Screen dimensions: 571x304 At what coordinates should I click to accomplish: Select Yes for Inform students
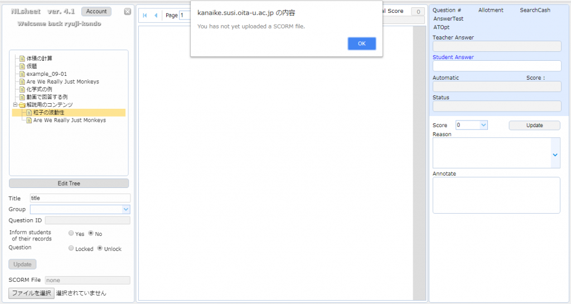pos(71,234)
